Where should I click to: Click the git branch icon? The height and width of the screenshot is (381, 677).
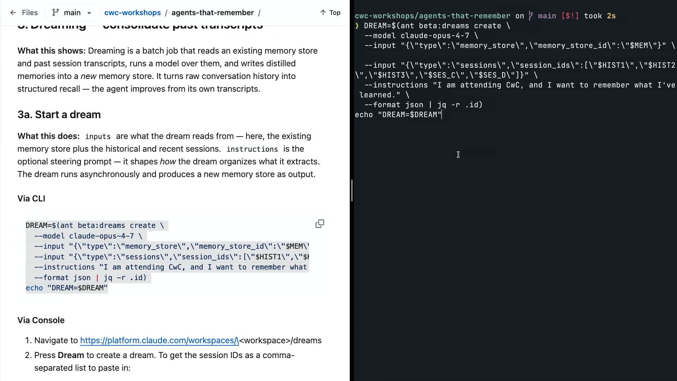pos(55,13)
